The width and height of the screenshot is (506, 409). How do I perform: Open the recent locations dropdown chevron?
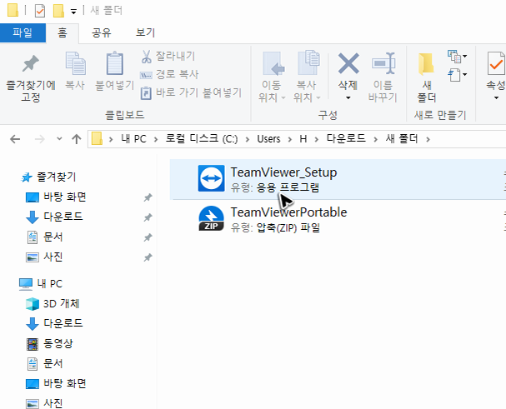point(59,139)
